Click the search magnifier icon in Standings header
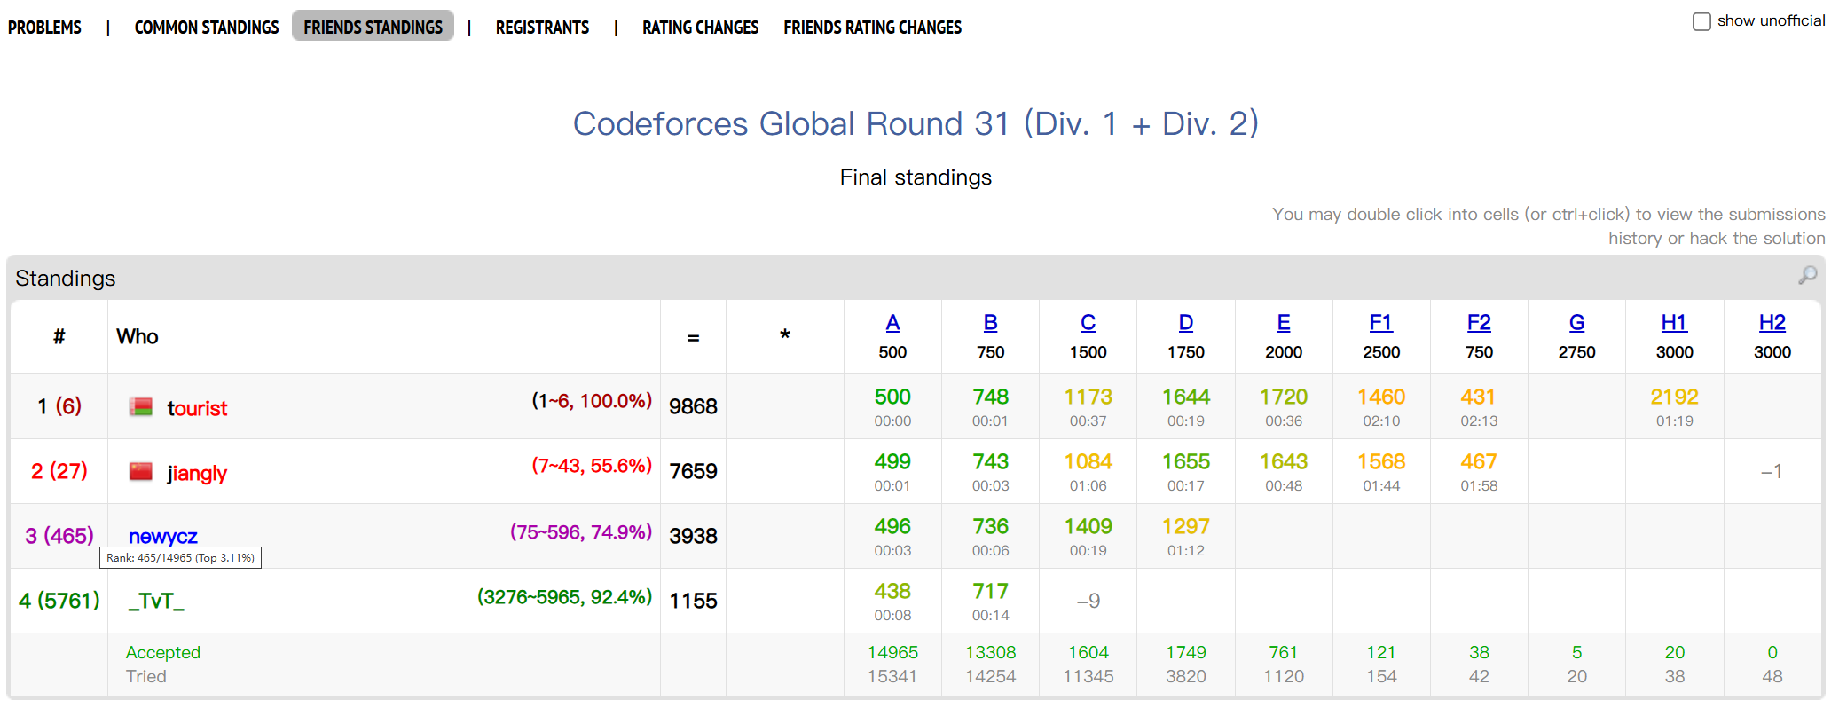The image size is (1839, 716). click(1807, 276)
